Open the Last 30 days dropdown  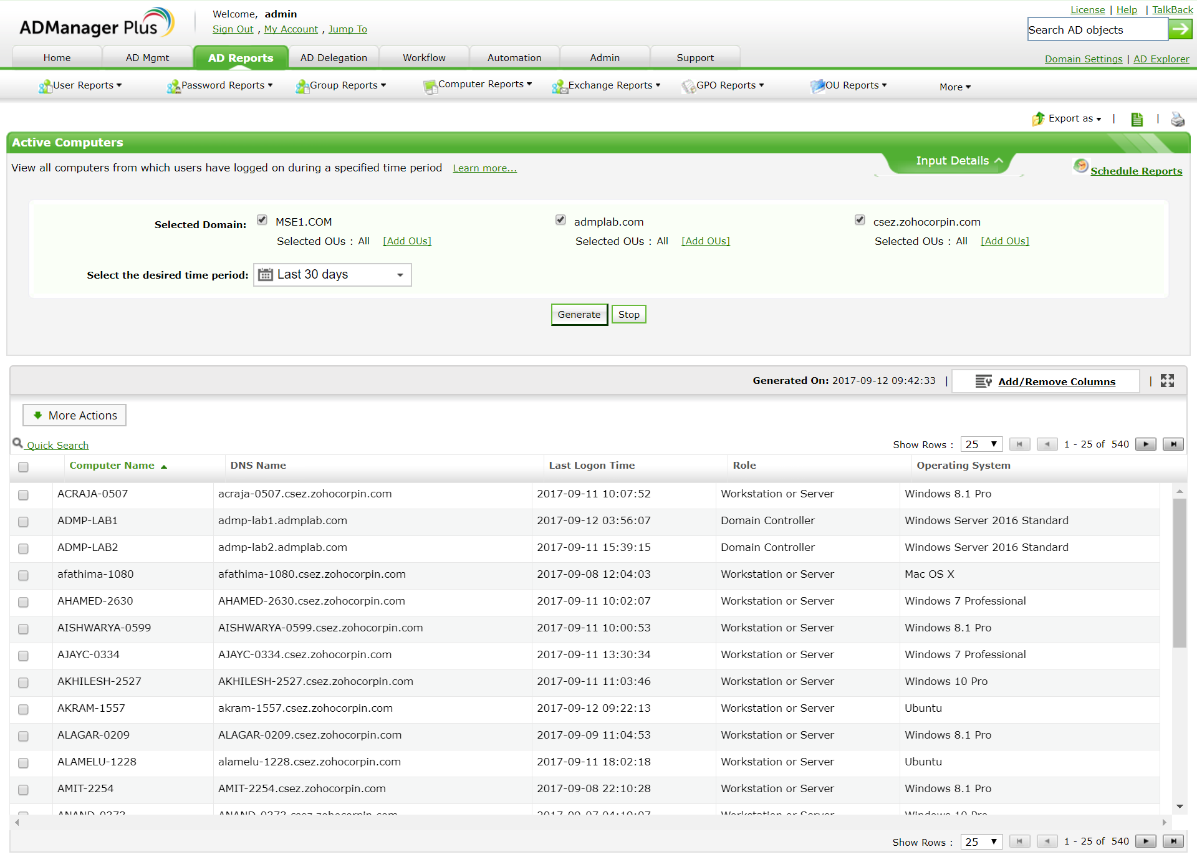point(332,275)
